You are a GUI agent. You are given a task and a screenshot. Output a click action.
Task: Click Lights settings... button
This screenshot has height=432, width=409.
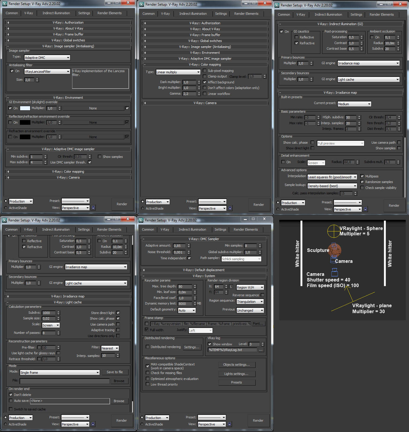tap(236, 374)
